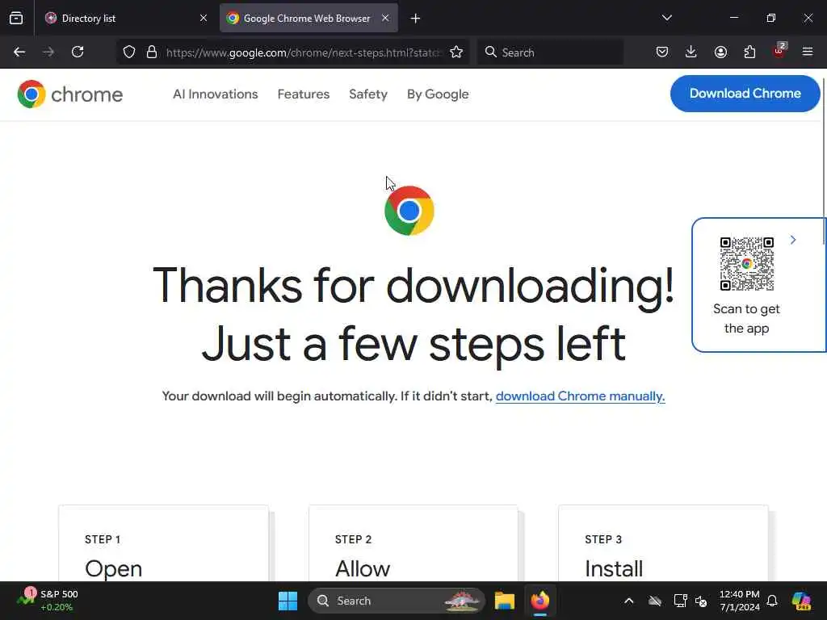Open uBlock Origin extension icon
This screenshot has width=827, height=620.
[x=779, y=51]
